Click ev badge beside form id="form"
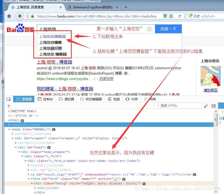 (124, 179)
